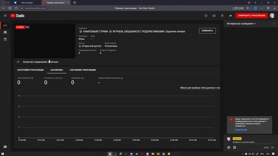Click the square icon next to emoji button
The height and width of the screenshot is (156, 278).
click(235, 147)
